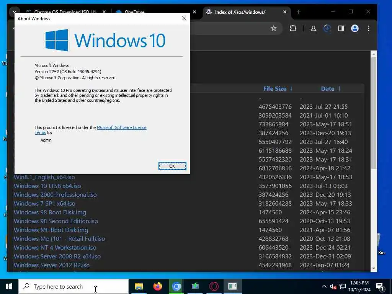392x294 pixels.
Task: Bookmark this page with star icon
Action: (274, 28)
